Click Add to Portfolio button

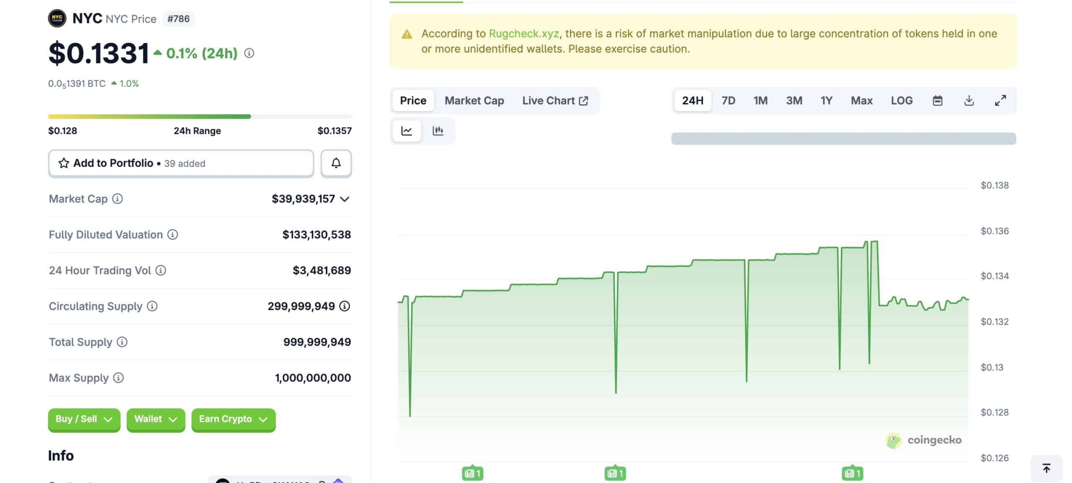tap(181, 163)
